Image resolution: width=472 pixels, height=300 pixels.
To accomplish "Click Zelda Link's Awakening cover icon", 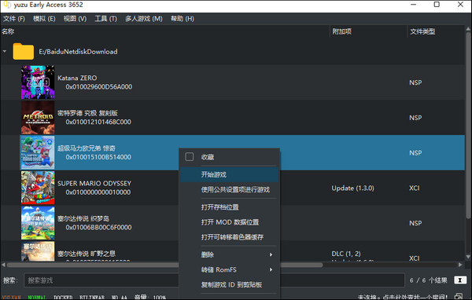I will click(38, 223).
